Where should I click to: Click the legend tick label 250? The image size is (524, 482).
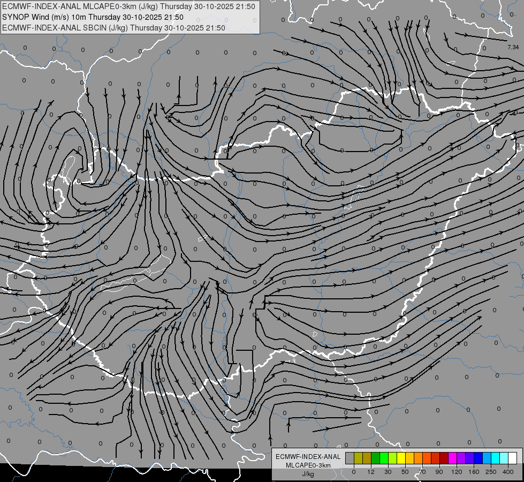pos(491,472)
